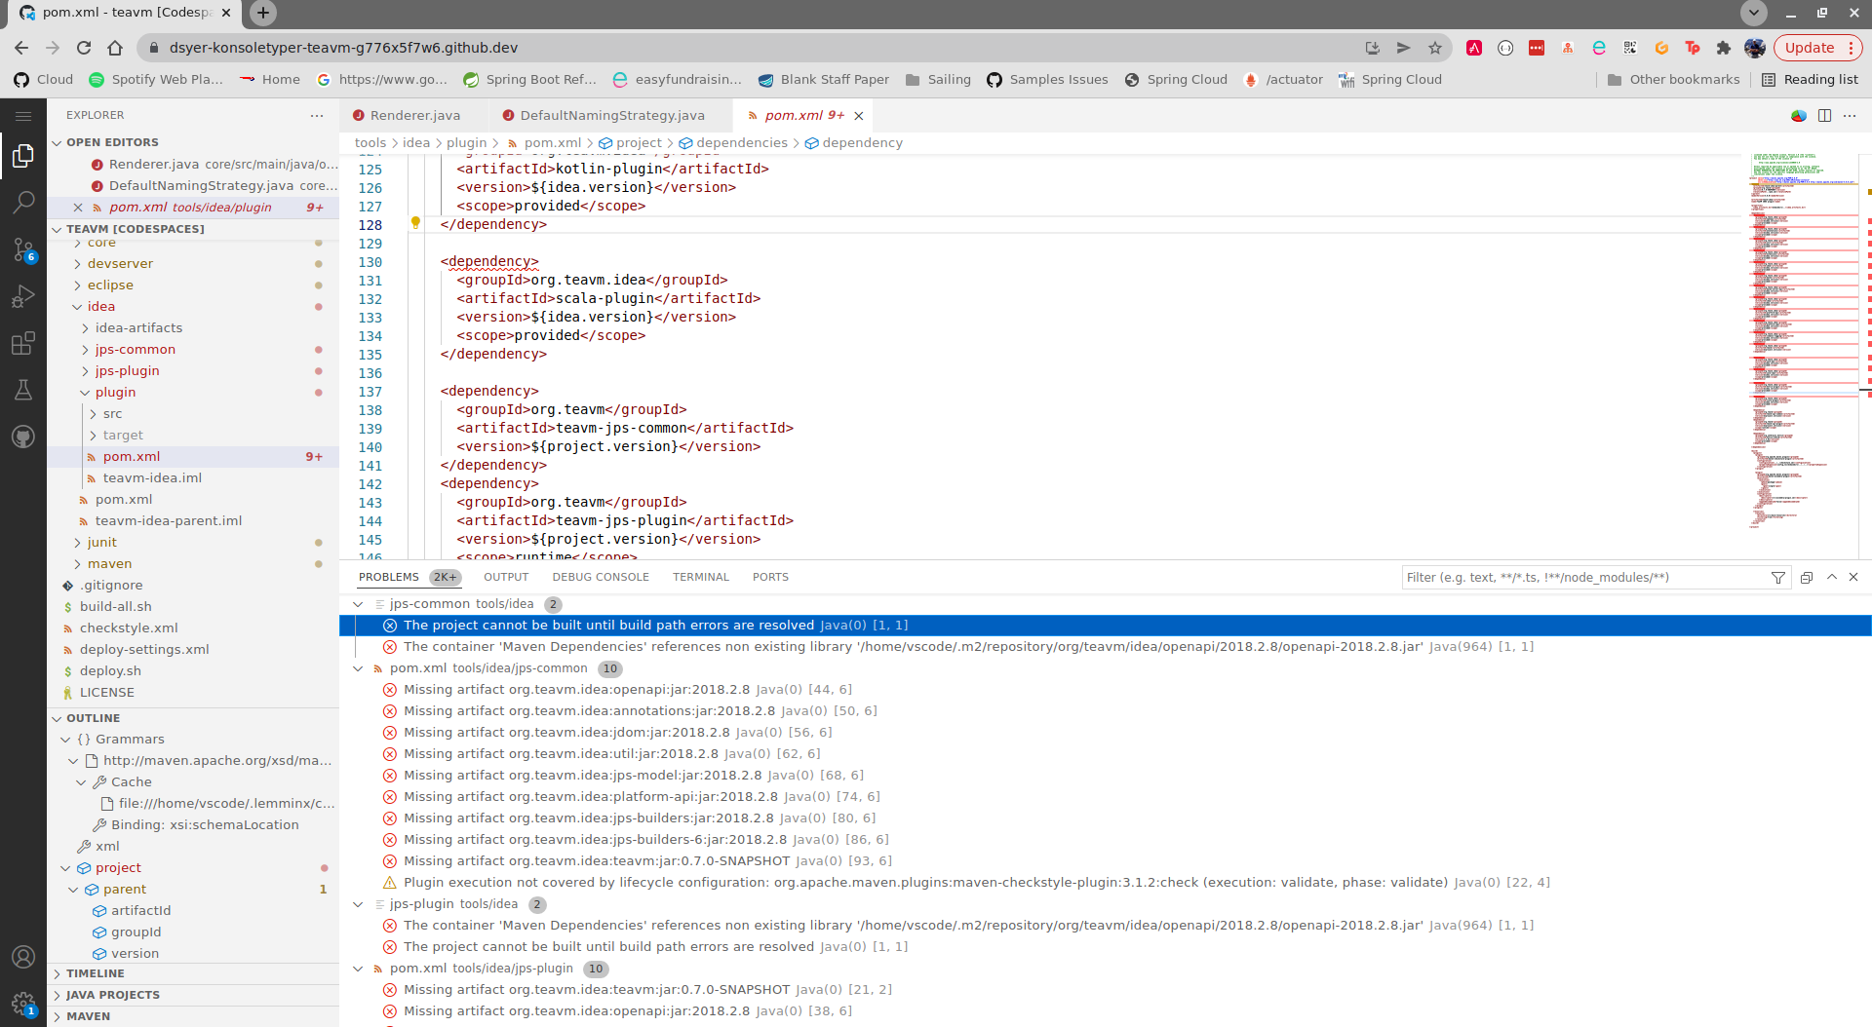1872x1027 pixels.
Task: Close the bottom panel
Action: [x=1853, y=577]
